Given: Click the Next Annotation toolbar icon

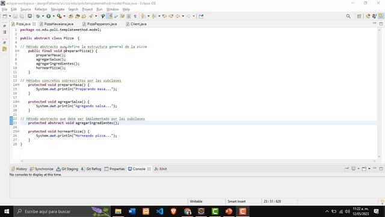Looking at the screenshot, I should pos(143,16).
